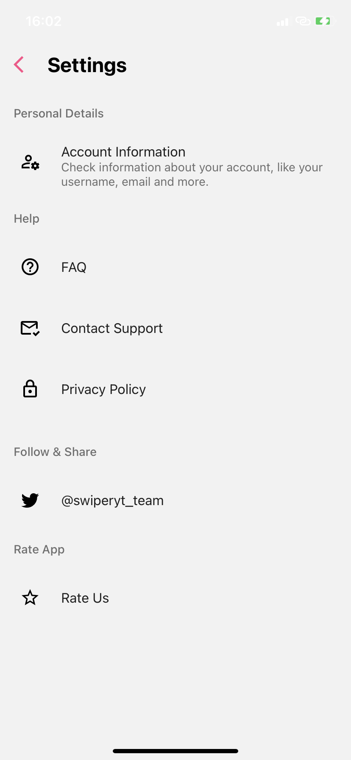Tap the battery charging status icon
Image resolution: width=351 pixels, height=760 pixels.
click(x=325, y=21)
